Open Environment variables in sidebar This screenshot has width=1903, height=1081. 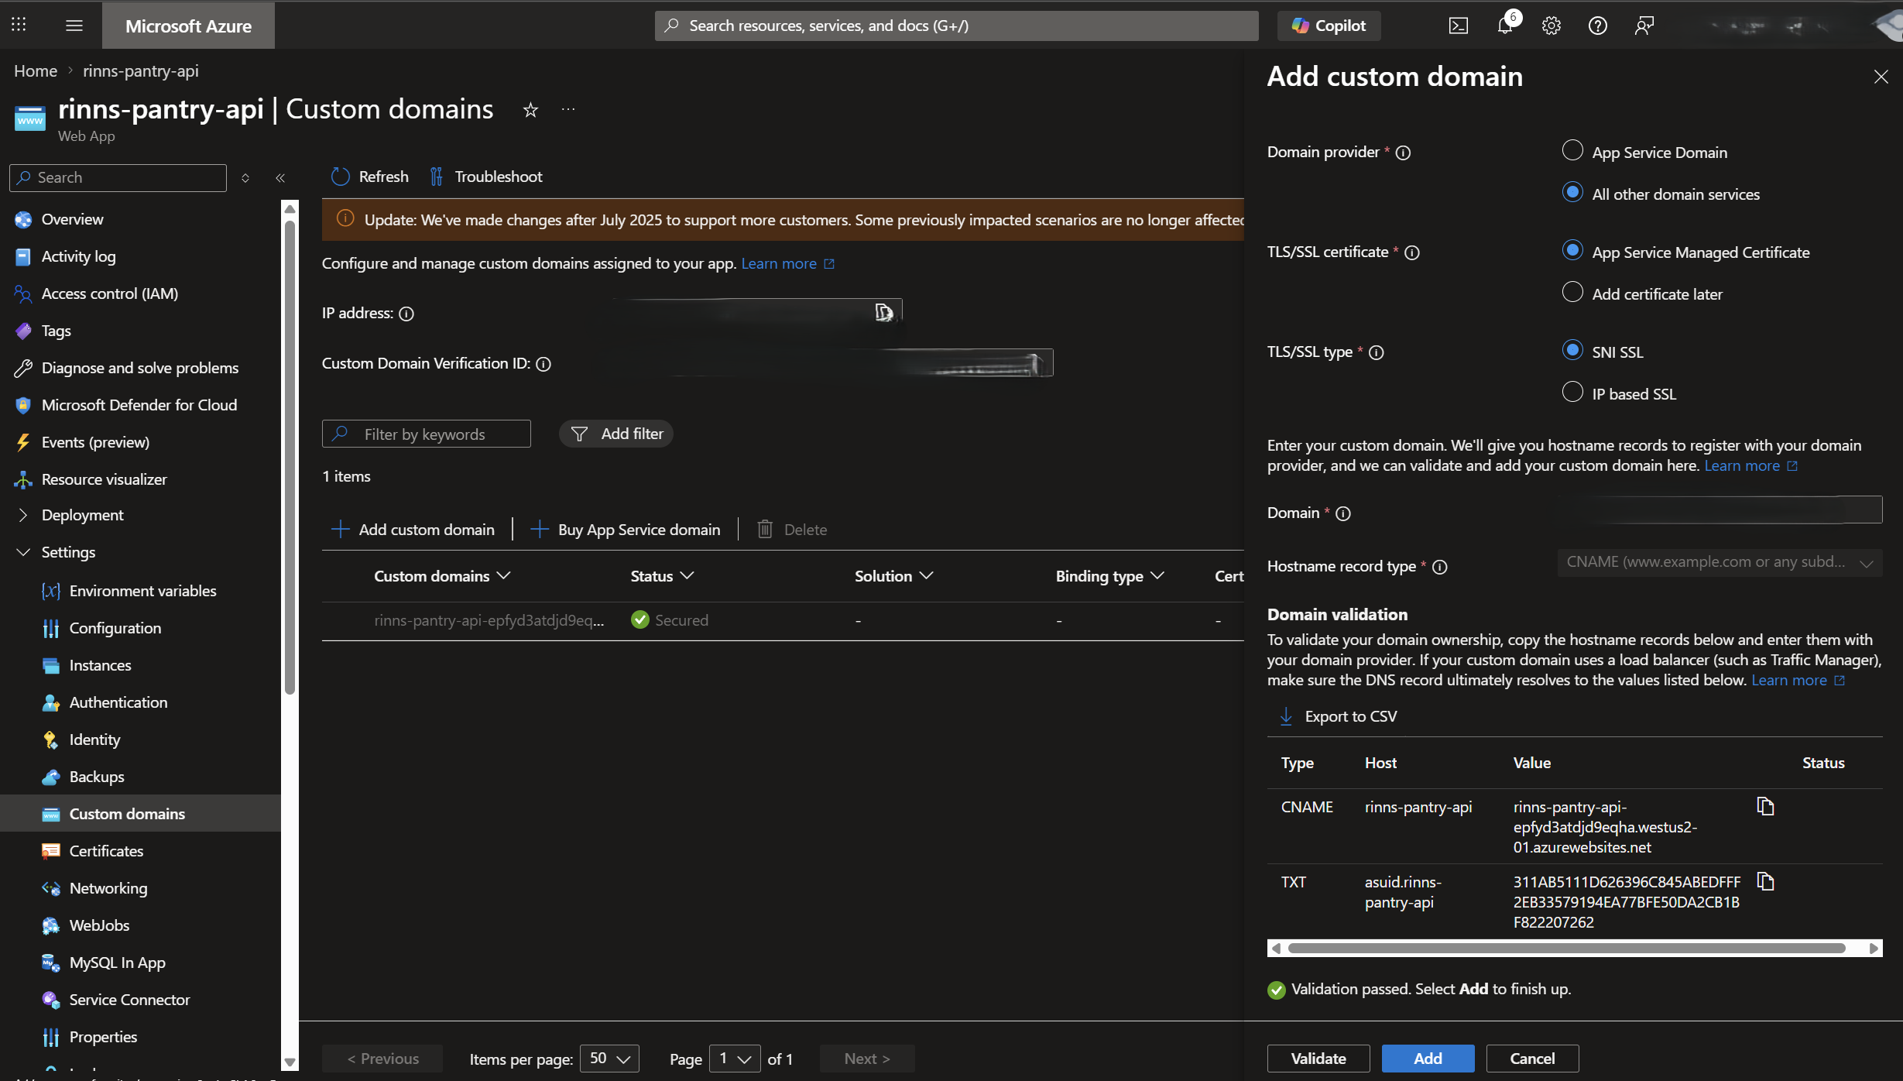tap(142, 591)
